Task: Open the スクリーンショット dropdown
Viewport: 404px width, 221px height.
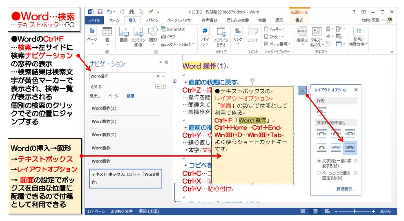Action: tap(178, 44)
